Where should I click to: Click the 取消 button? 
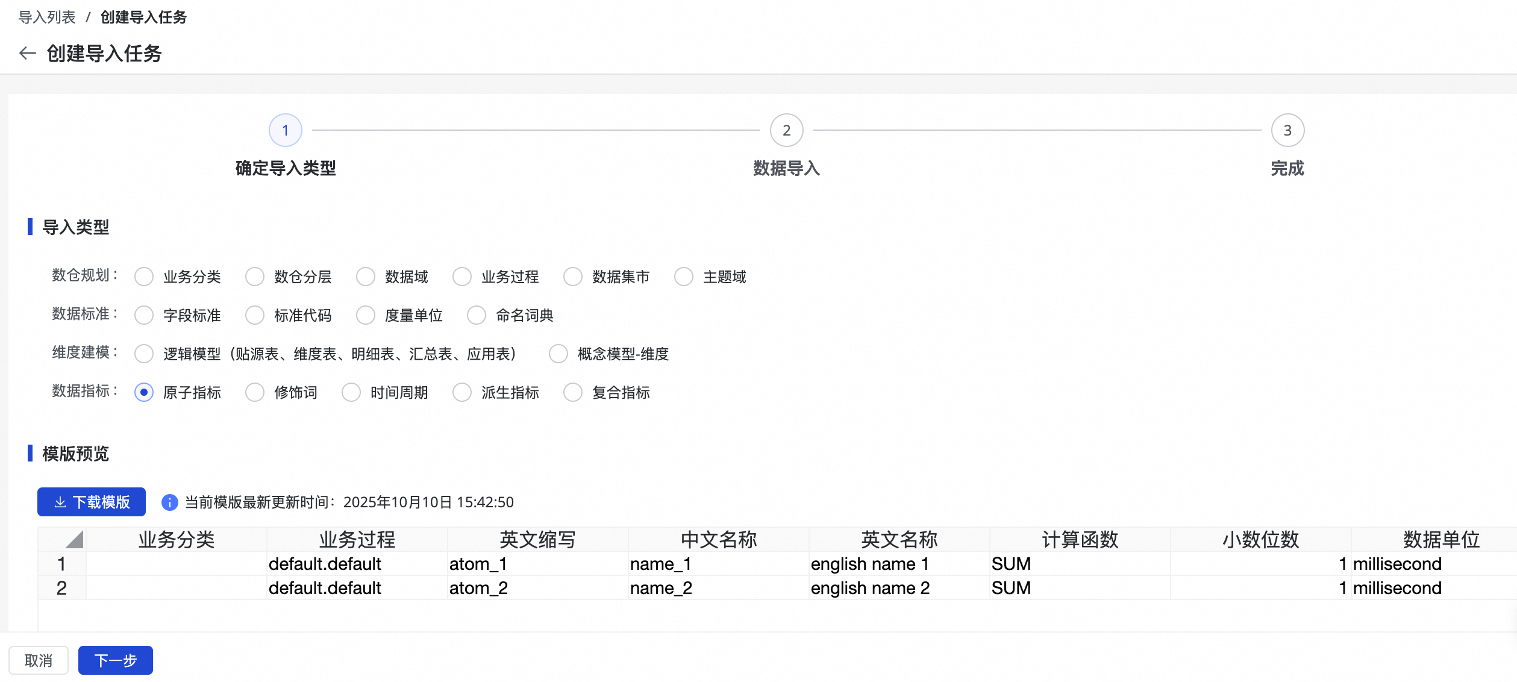point(39,660)
